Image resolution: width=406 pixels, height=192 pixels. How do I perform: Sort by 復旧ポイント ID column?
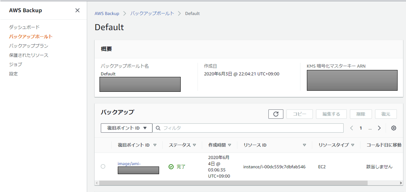155,145
